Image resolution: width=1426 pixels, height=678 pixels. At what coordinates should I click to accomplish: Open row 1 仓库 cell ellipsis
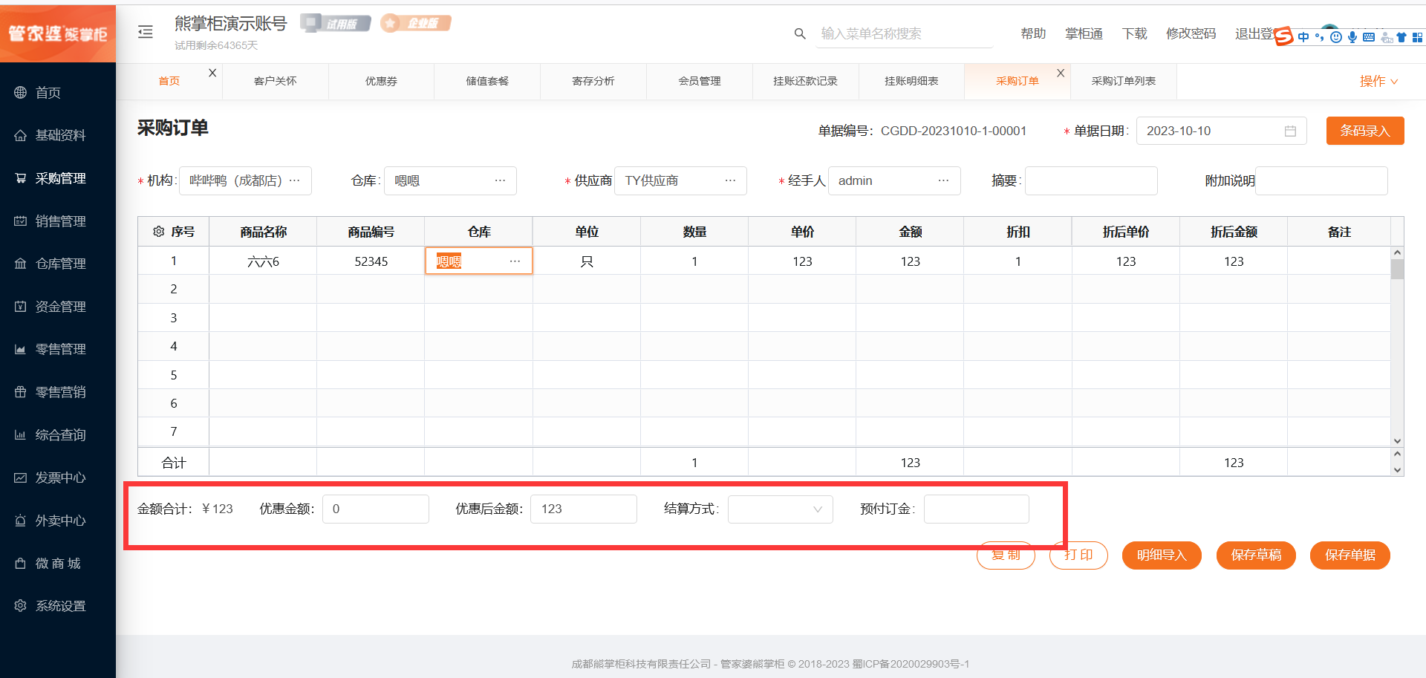515,261
